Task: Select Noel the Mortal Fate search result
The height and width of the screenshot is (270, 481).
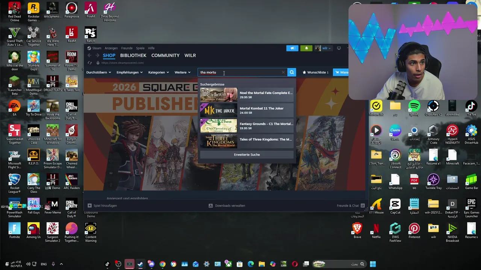Action: (247, 95)
